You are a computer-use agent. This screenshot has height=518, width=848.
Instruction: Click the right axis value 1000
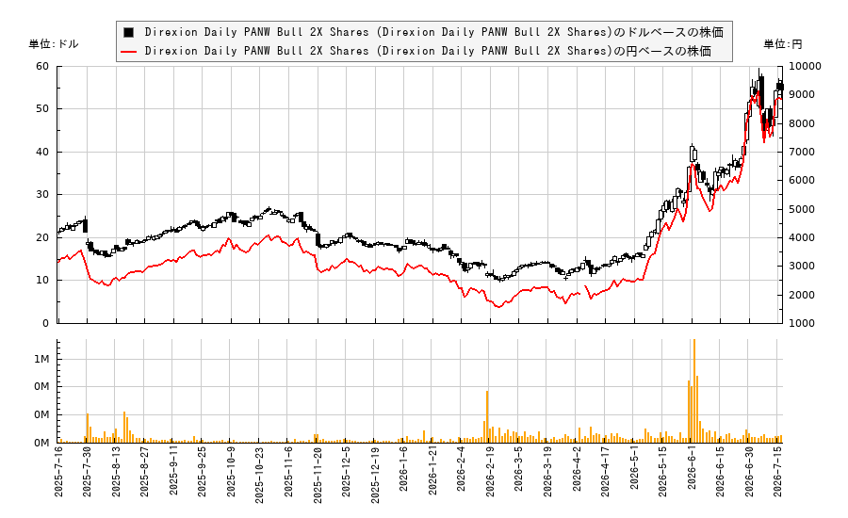point(802,323)
